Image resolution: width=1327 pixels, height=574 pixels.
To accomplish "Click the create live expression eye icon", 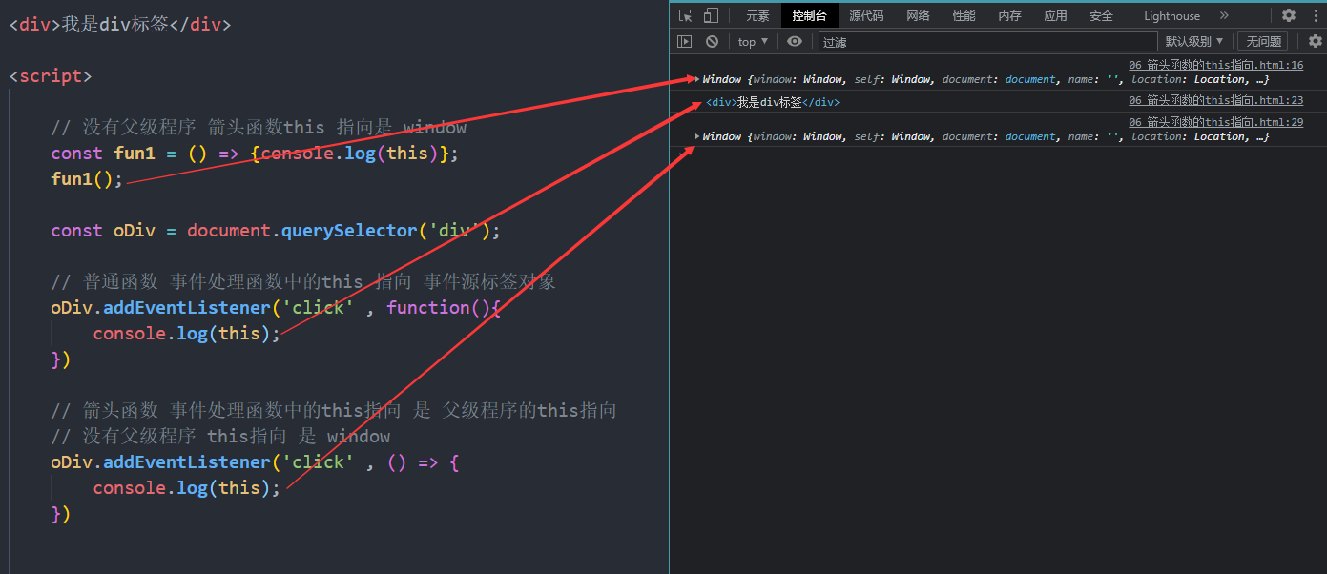I will [x=795, y=41].
